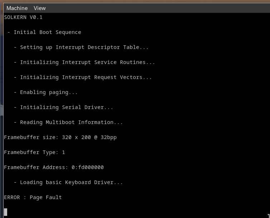The width and height of the screenshot is (270, 218).
Task: Click the address value 0:fd000000
Action: pyautogui.click(x=88, y=167)
